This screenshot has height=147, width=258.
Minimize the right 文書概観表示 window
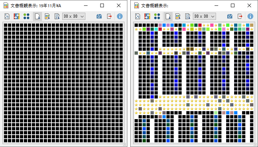(x=216, y=5)
